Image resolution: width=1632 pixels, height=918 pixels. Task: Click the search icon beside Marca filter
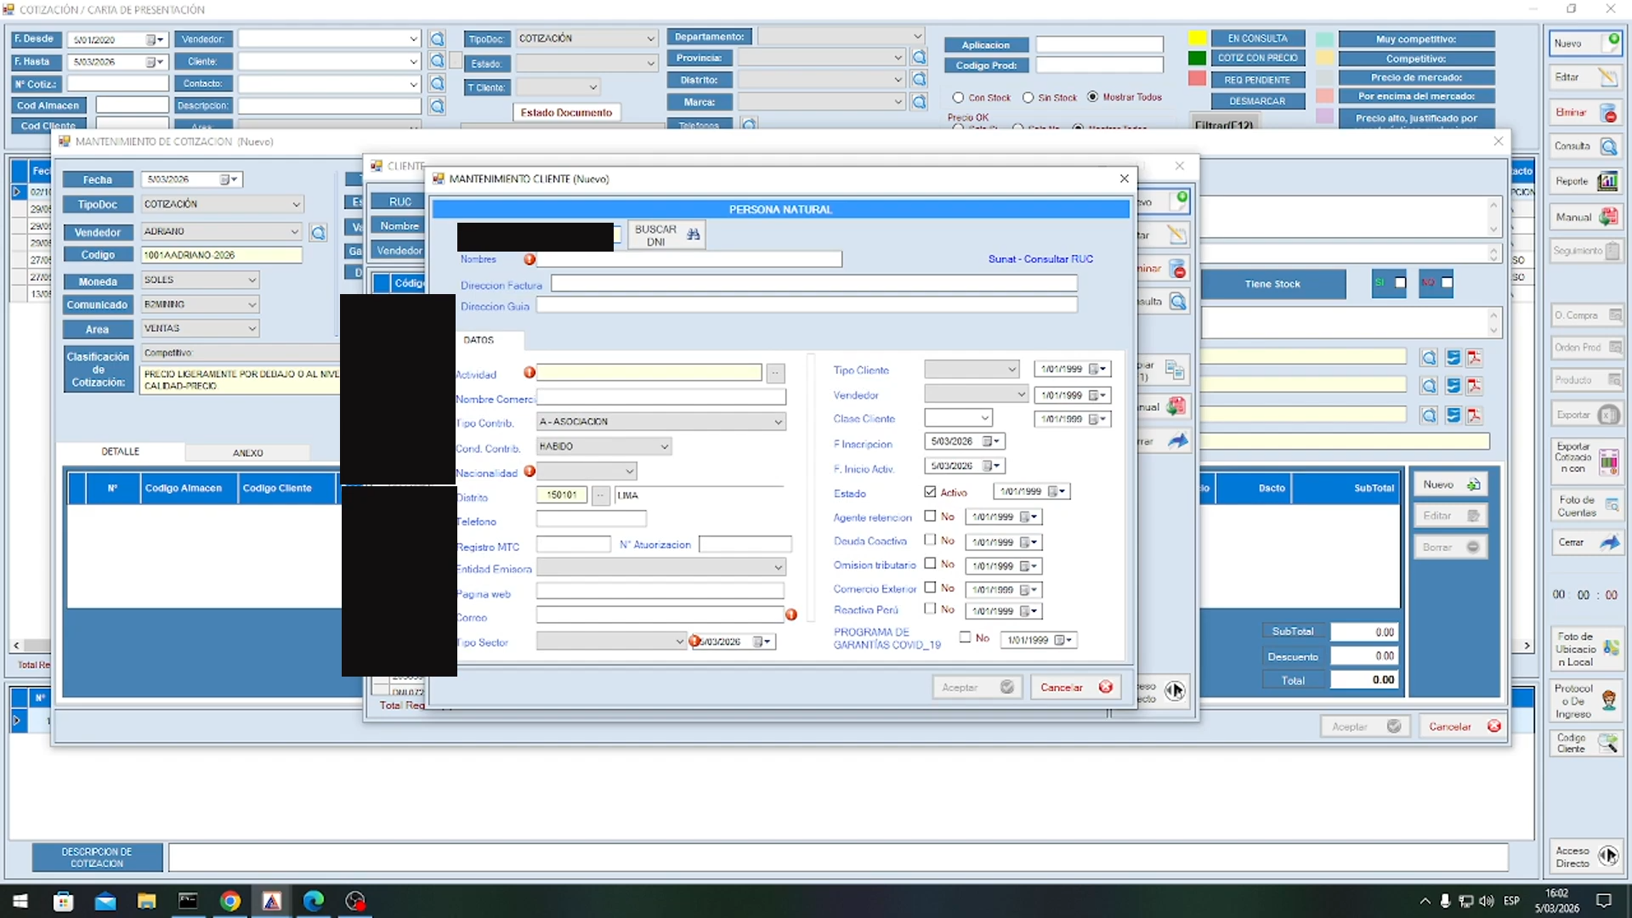coord(919,102)
